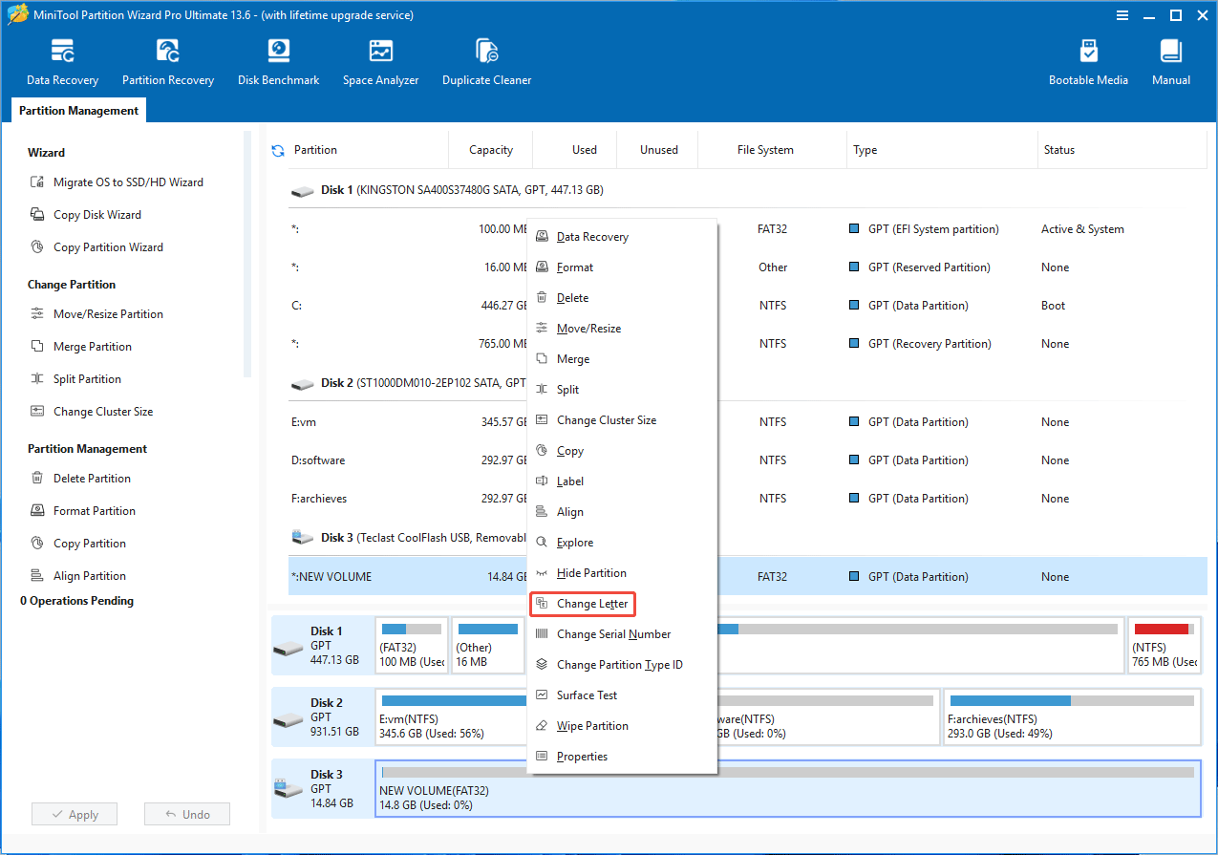Select Disk 2 GPT 931.51 GB label in disk map
The height and width of the screenshot is (855, 1218).
(x=322, y=717)
